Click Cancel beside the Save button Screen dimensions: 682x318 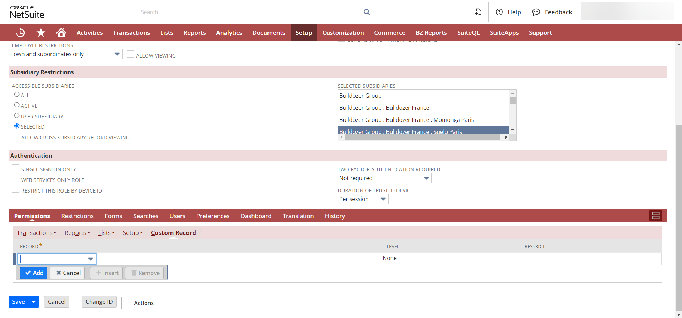tap(57, 302)
